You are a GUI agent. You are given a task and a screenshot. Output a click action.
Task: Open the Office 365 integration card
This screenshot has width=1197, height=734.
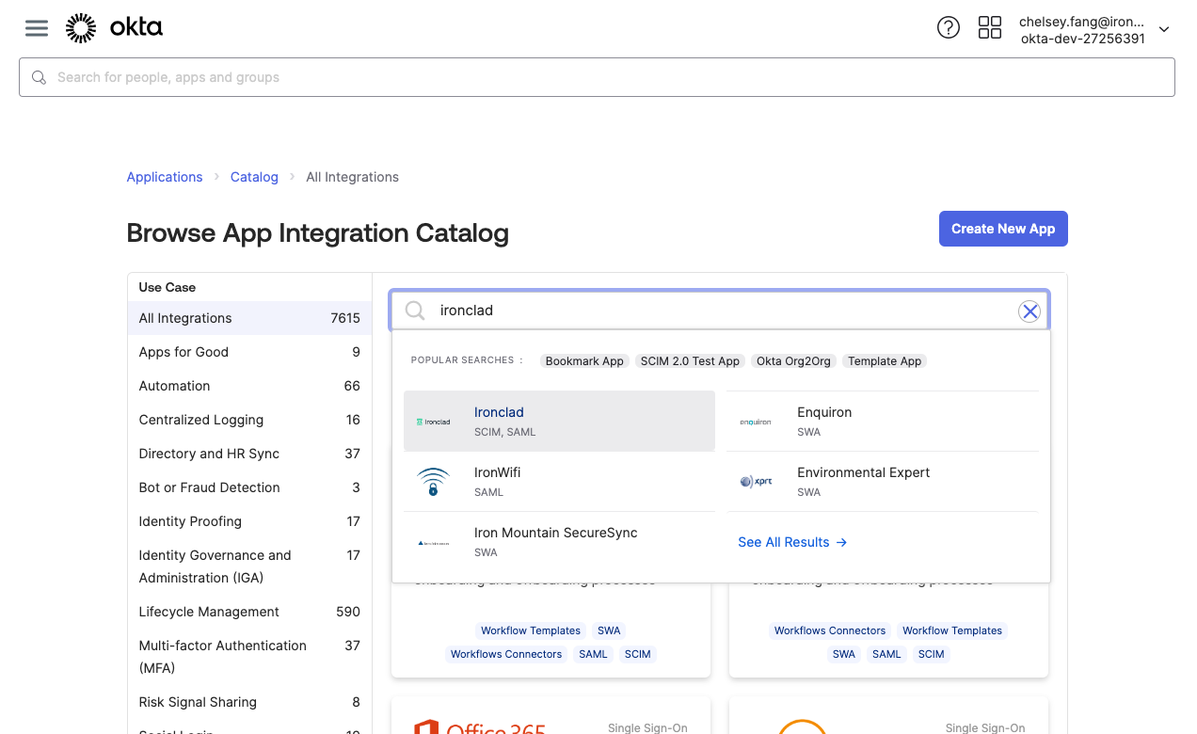pos(551,717)
